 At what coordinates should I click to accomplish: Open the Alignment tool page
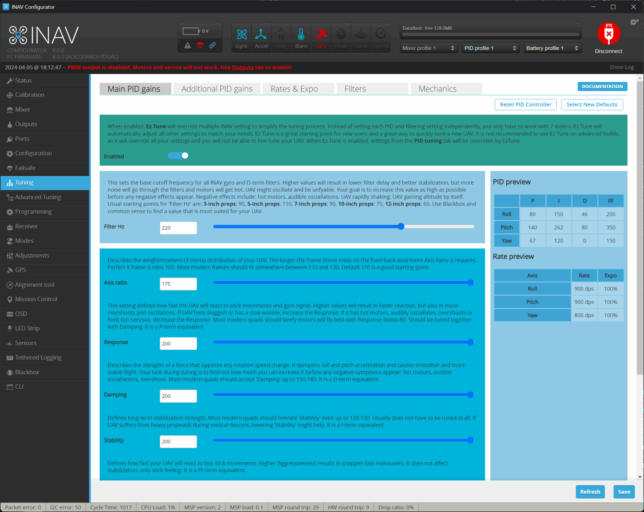(x=34, y=284)
